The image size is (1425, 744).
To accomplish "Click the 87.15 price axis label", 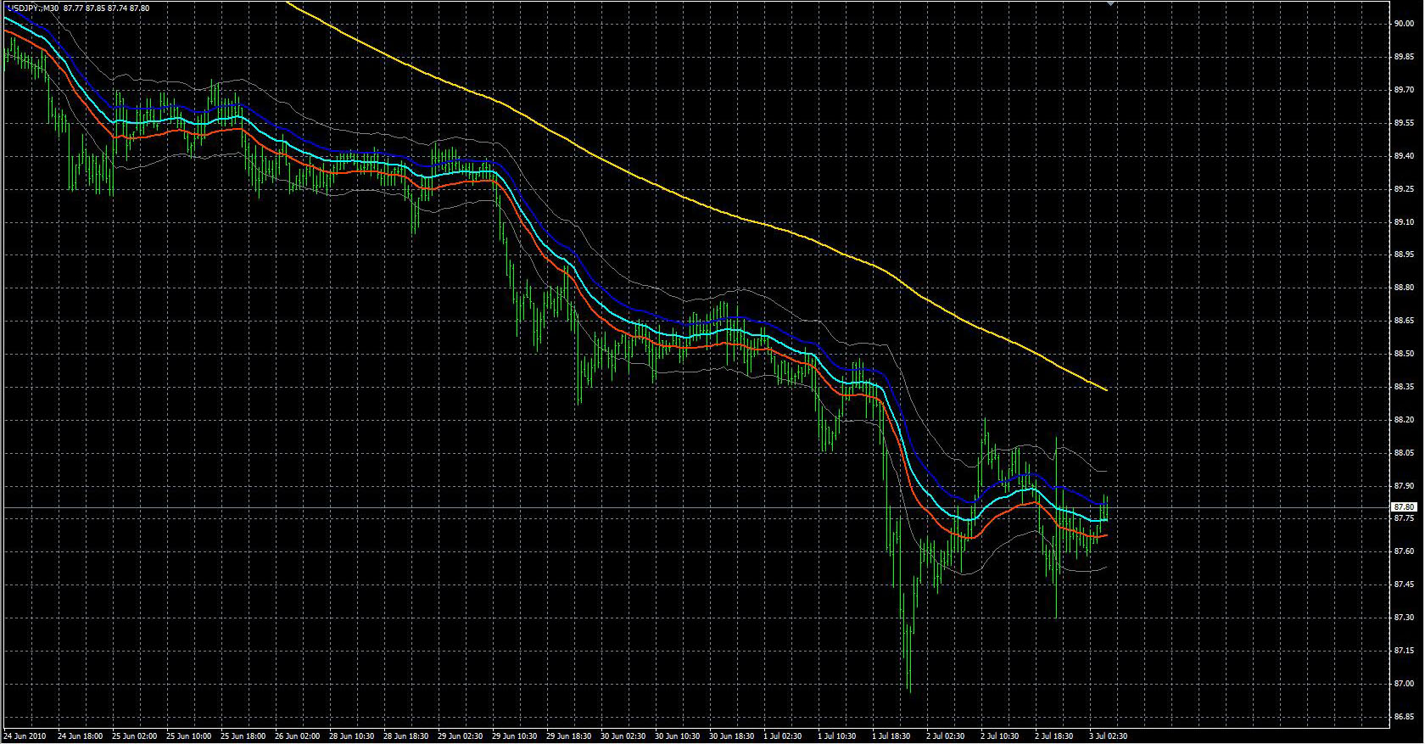I will pyautogui.click(x=1404, y=651).
